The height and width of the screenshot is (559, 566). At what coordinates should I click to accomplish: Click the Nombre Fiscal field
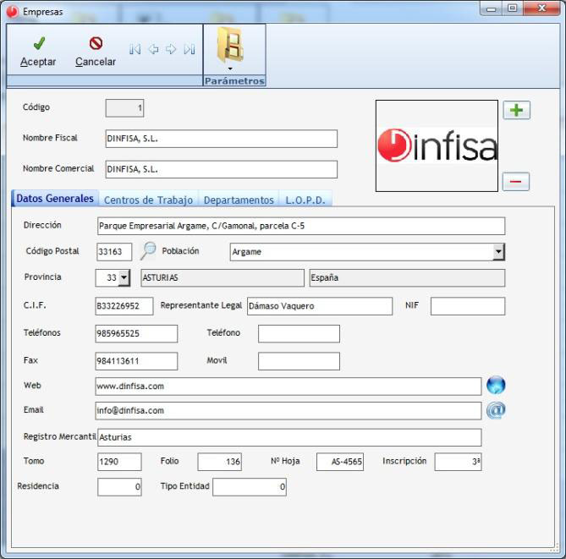pyautogui.click(x=222, y=139)
